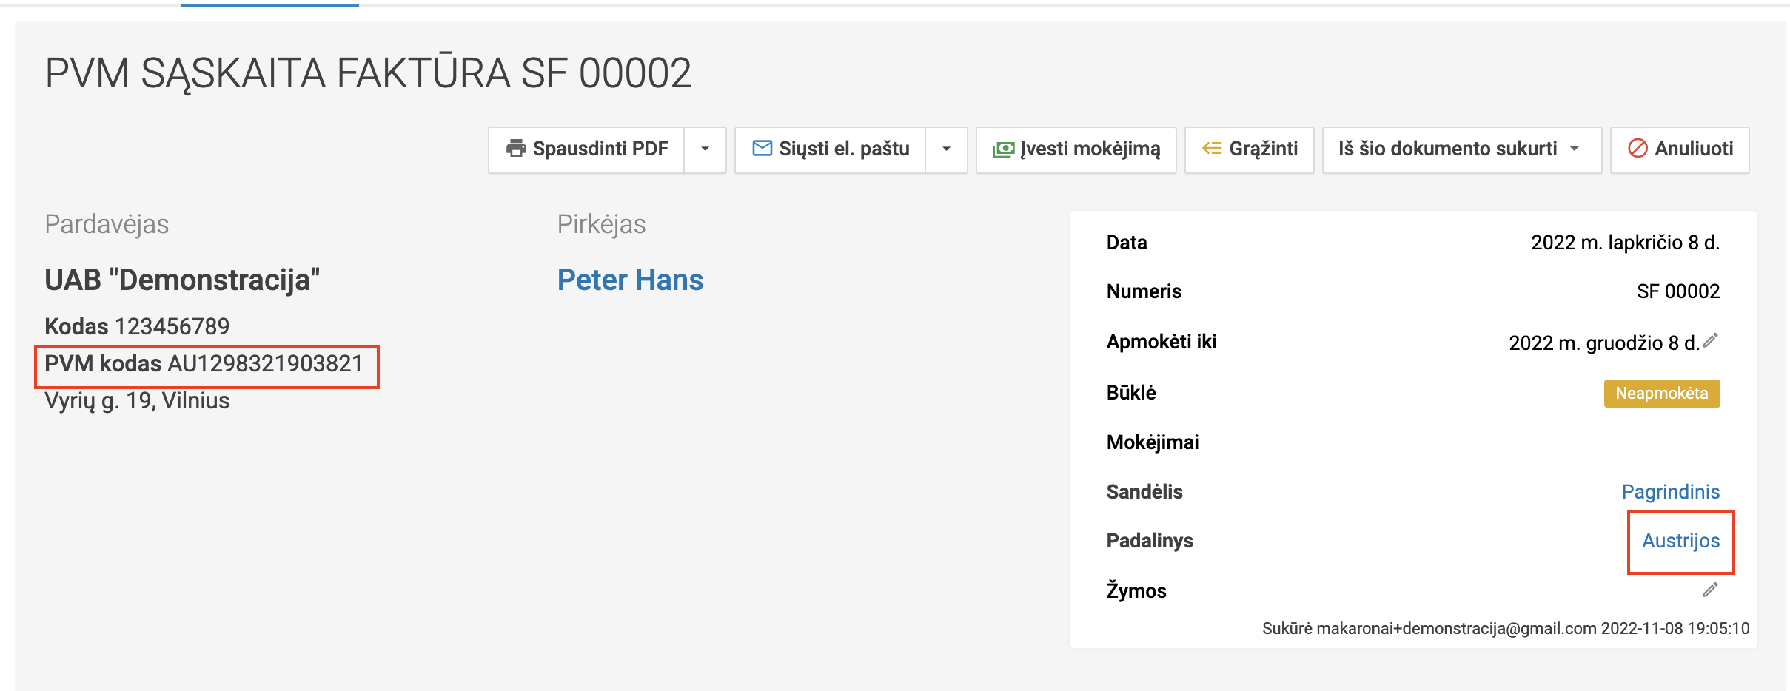The image size is (1790, 691).
Task: Expand the Spausdinti PDF dropdown arrow
Action: [705, 149]
